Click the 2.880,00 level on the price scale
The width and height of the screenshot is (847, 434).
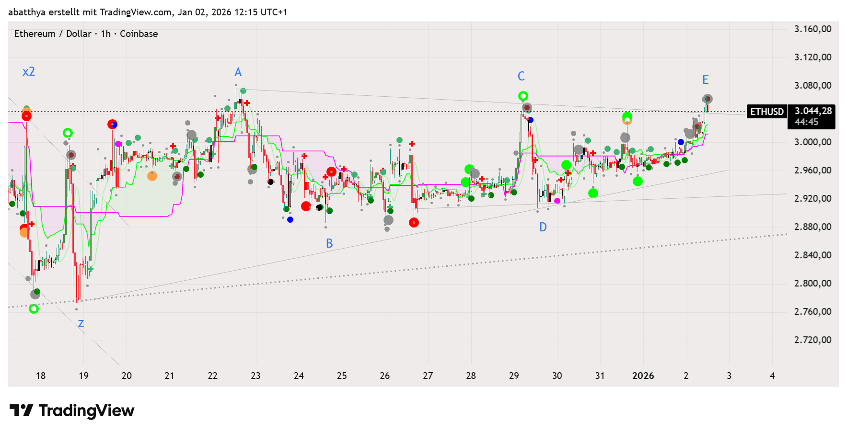(x=812, y=227)
